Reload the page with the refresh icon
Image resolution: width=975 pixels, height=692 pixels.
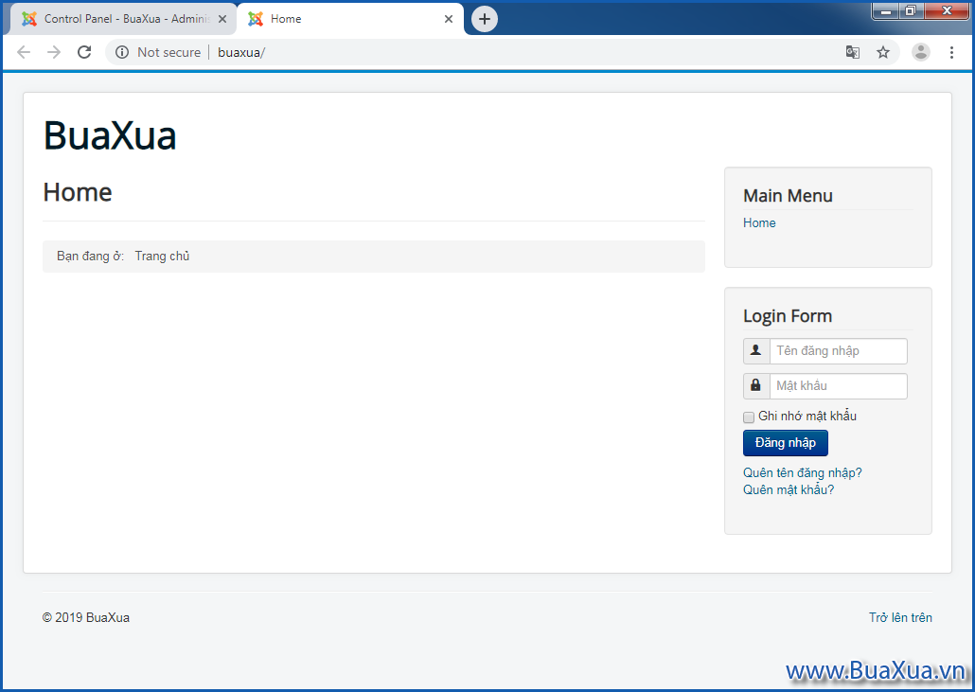coord(84,52)
